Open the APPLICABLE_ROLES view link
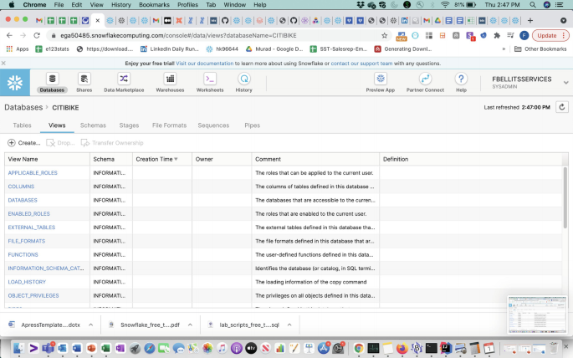 (33, 172)
